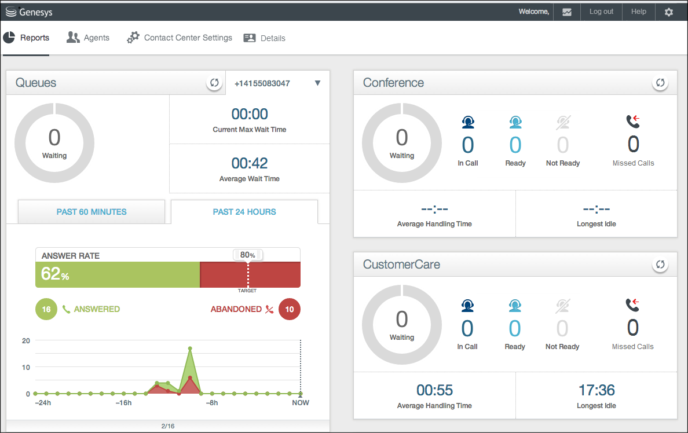Select the +14155083047 queue number
The image size is (688, 433).
262,83
